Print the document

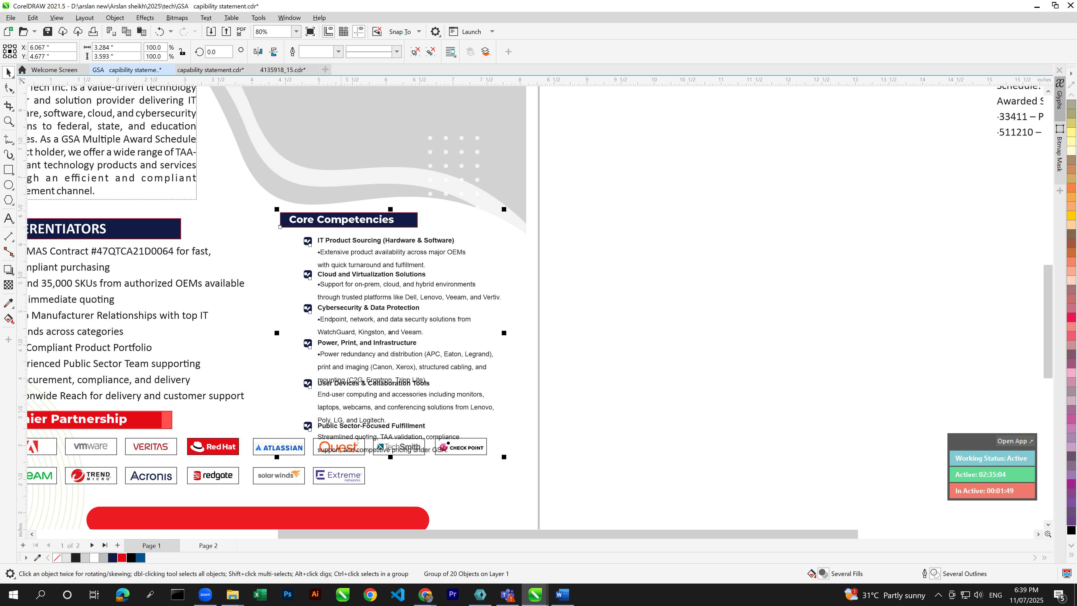(x=93, y=31)
